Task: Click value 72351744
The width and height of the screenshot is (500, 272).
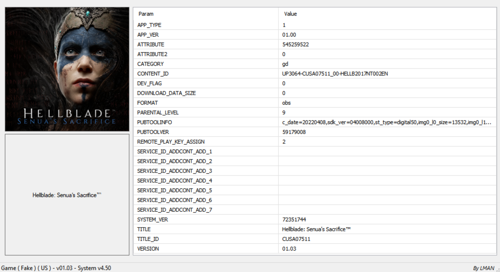Action: (x=294, y=219)
